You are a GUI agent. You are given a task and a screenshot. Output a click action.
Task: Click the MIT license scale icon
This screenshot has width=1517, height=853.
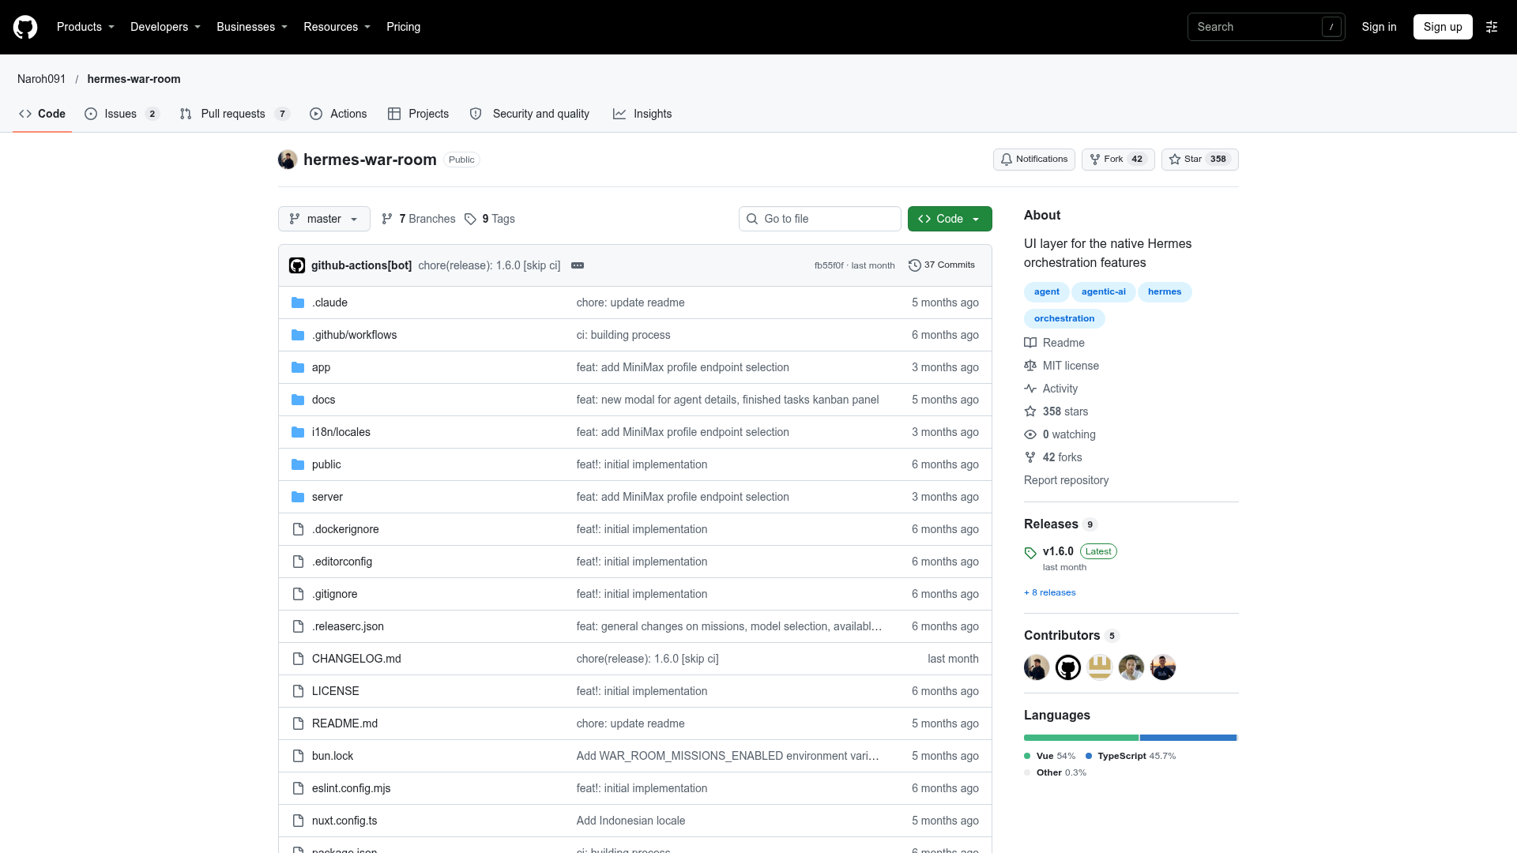[x=1030, y=366]
